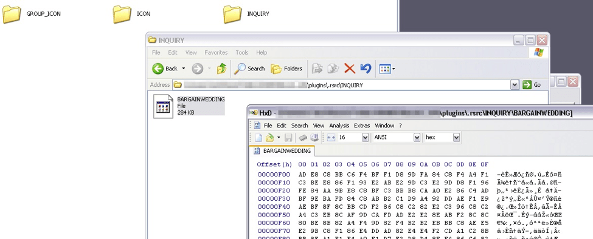Open the Tools menu
593x239 pixels.
(x=241, y=52)
